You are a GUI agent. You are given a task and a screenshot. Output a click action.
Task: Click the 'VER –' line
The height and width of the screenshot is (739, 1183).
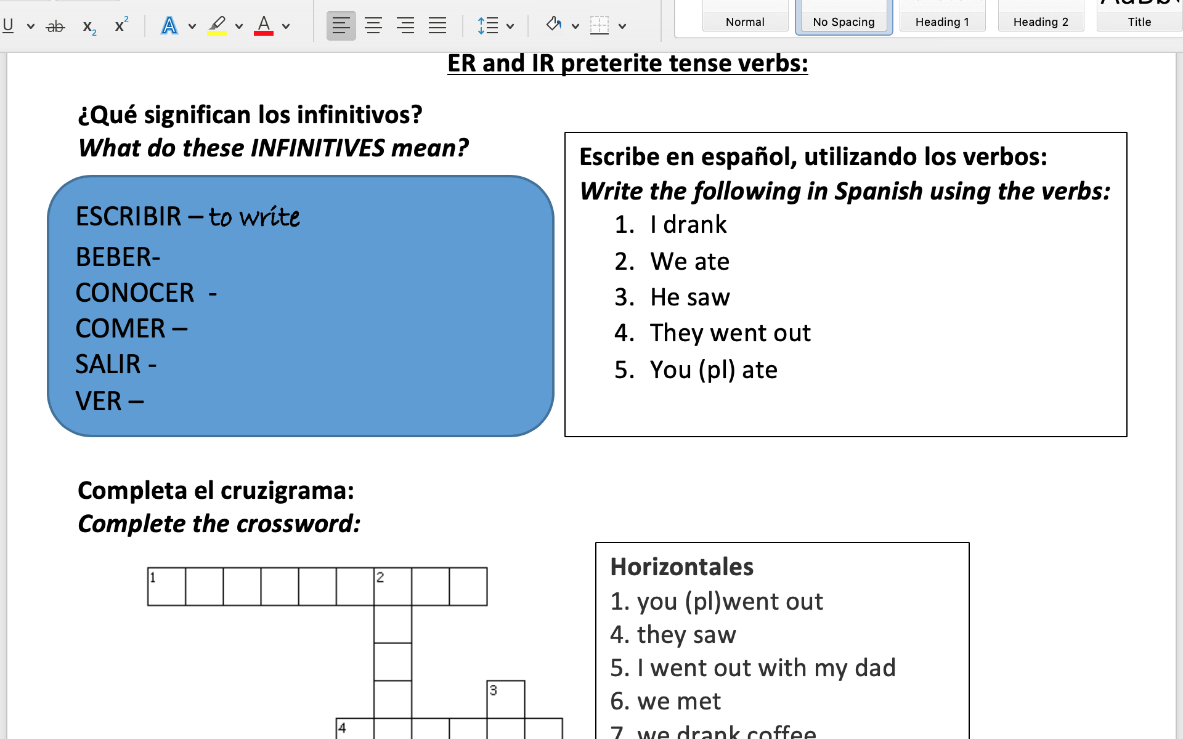(x=110, y=401)
